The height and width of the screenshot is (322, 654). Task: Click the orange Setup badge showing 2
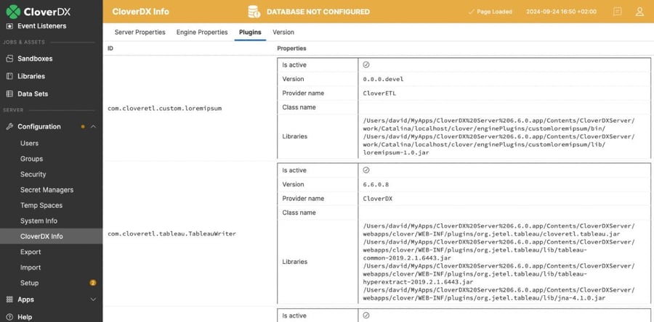93,283
